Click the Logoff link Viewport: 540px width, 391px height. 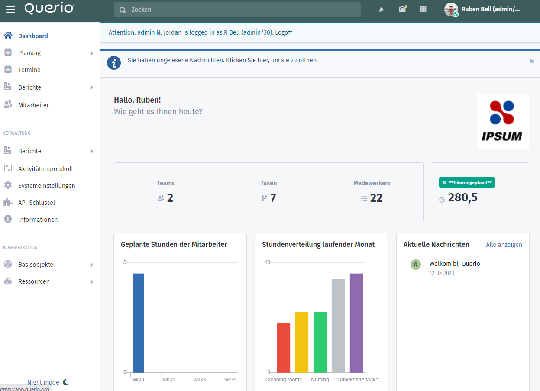[284, 32]
